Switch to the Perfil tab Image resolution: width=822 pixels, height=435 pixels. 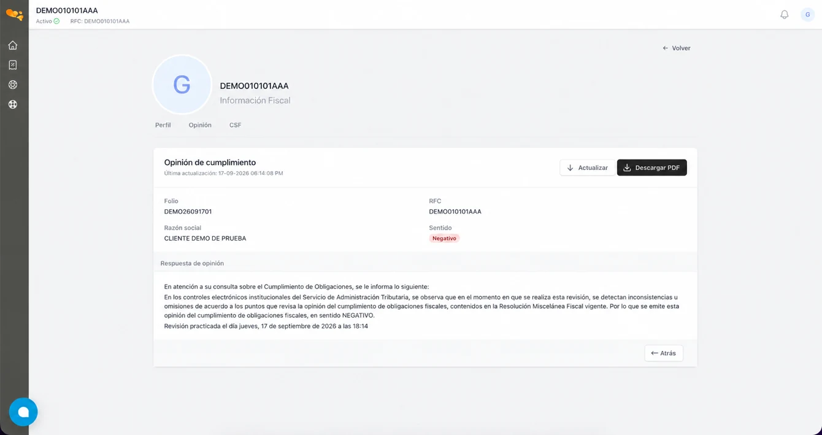point(163,125)
